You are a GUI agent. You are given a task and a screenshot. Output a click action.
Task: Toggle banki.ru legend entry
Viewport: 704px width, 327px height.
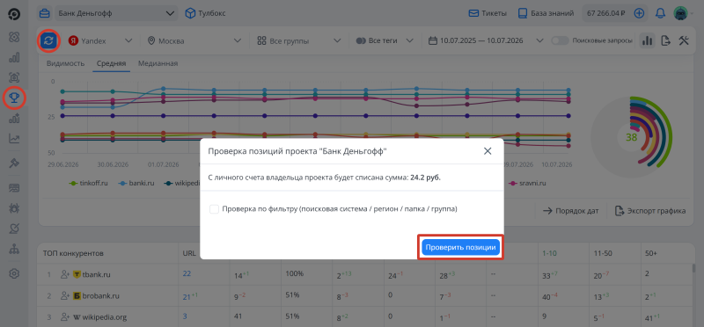[137, 183]
